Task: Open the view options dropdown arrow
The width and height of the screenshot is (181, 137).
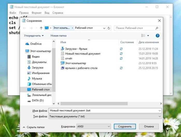Action: point(148,36)
